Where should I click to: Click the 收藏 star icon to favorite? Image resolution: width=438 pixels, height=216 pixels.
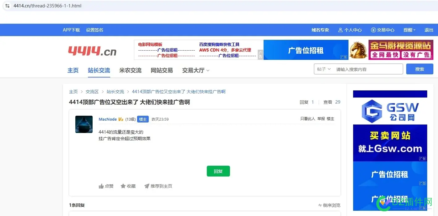point(123,186)
